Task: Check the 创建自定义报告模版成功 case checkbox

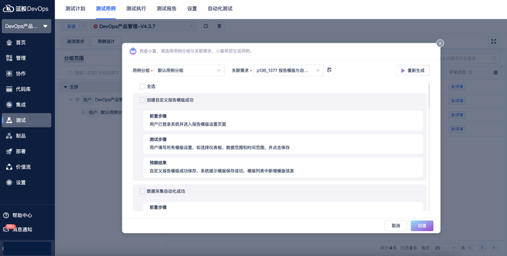Action: tap(142, 100)
